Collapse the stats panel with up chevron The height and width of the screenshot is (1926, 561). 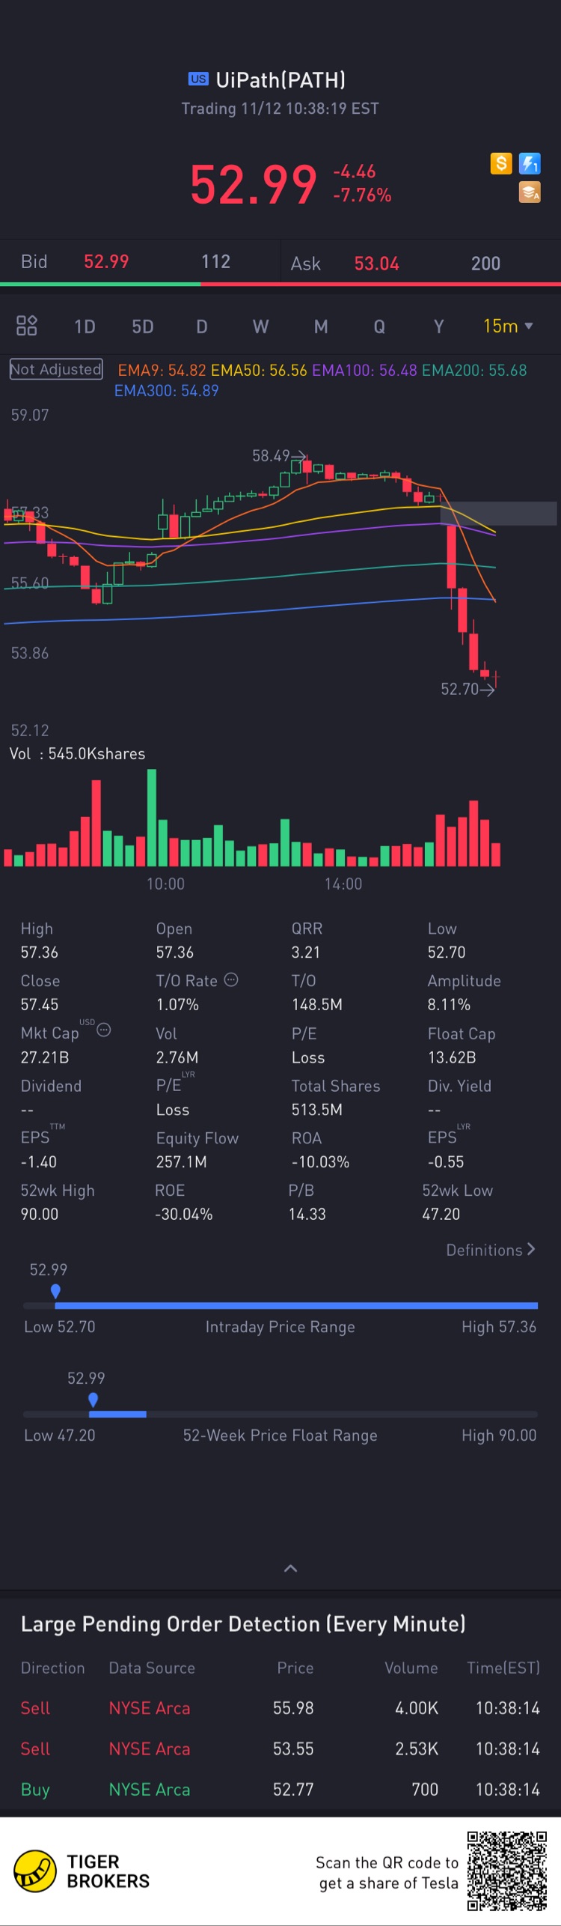(x=291, y=1568)
